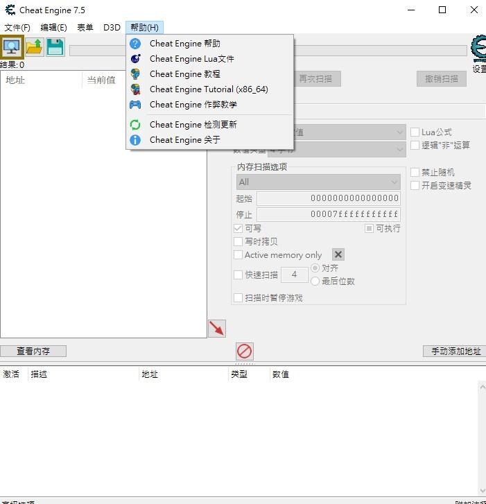Enable the 扫描时暂停游戏 checkbox

[238, 298]
